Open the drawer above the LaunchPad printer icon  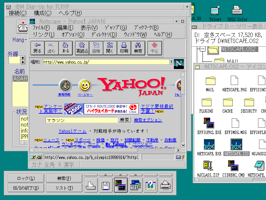[91, 175]
